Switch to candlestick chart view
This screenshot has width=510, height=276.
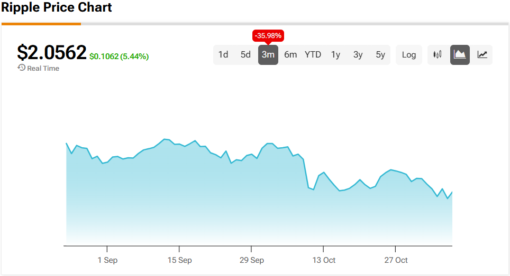(438, 55)
